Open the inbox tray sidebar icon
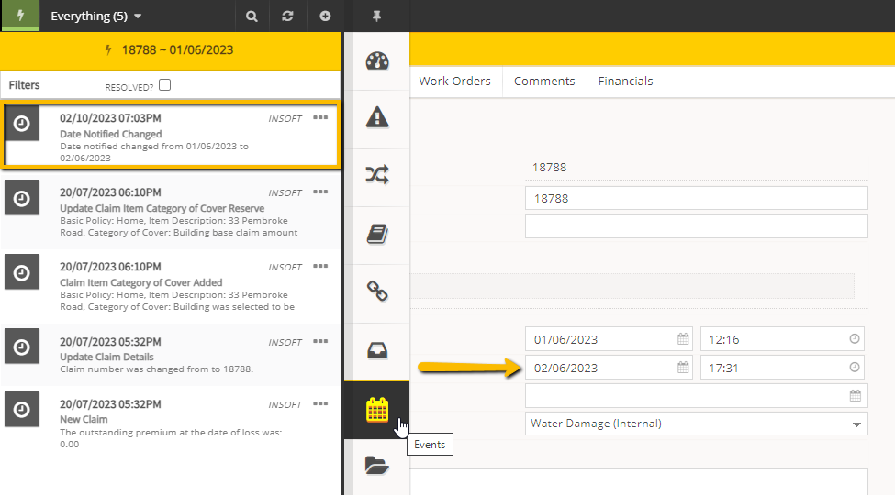Image resolution: width=895 pixels, height=495 pixels. tap(377, 350)
